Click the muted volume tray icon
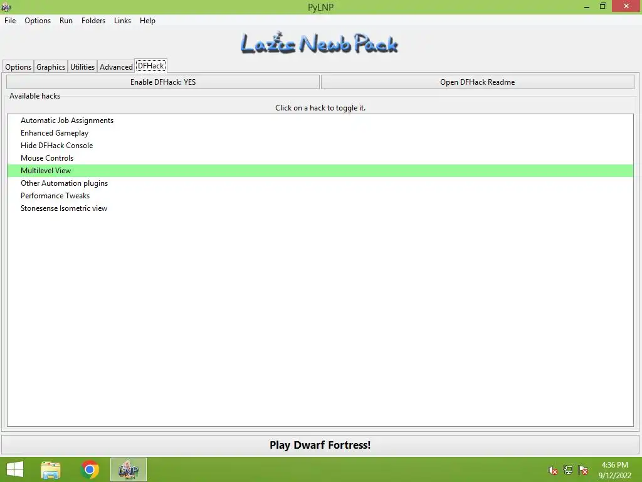This screenshot has height=482, width=642. point(552,470)
